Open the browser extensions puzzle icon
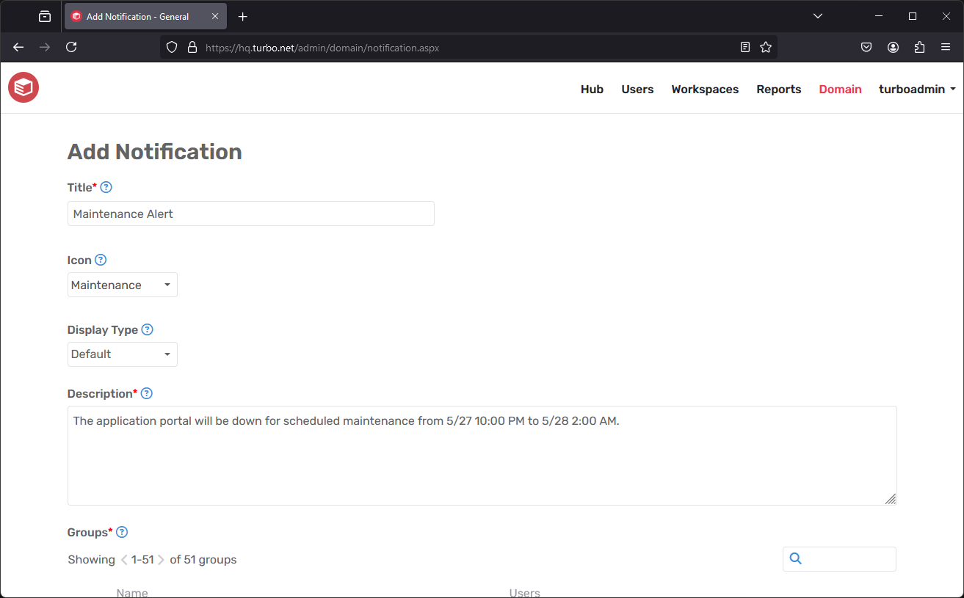This screenshot has width=964, height=598. [919, 46]
